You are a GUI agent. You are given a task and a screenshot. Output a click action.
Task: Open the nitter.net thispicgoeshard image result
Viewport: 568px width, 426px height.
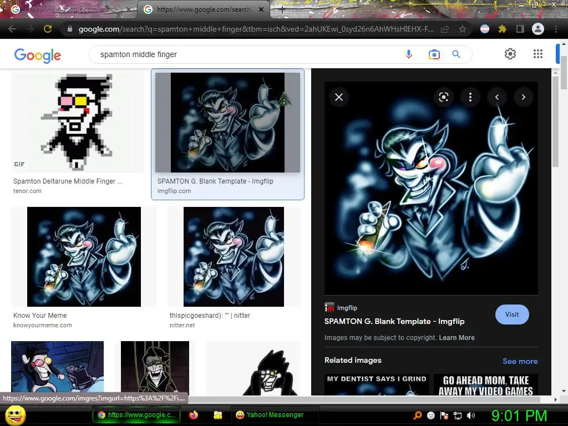coord(234,256)
